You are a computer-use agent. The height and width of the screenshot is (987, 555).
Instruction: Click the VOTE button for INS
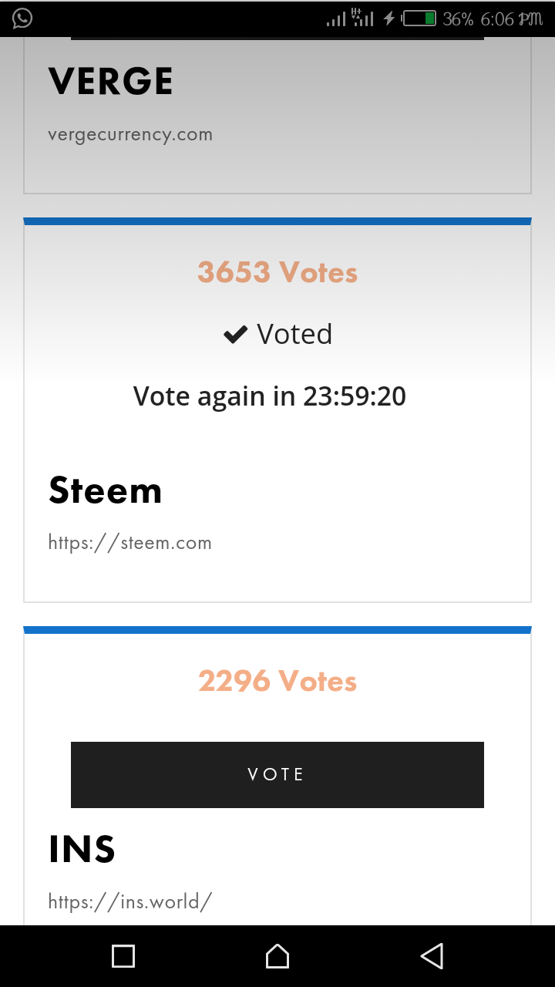click(277, 774)
